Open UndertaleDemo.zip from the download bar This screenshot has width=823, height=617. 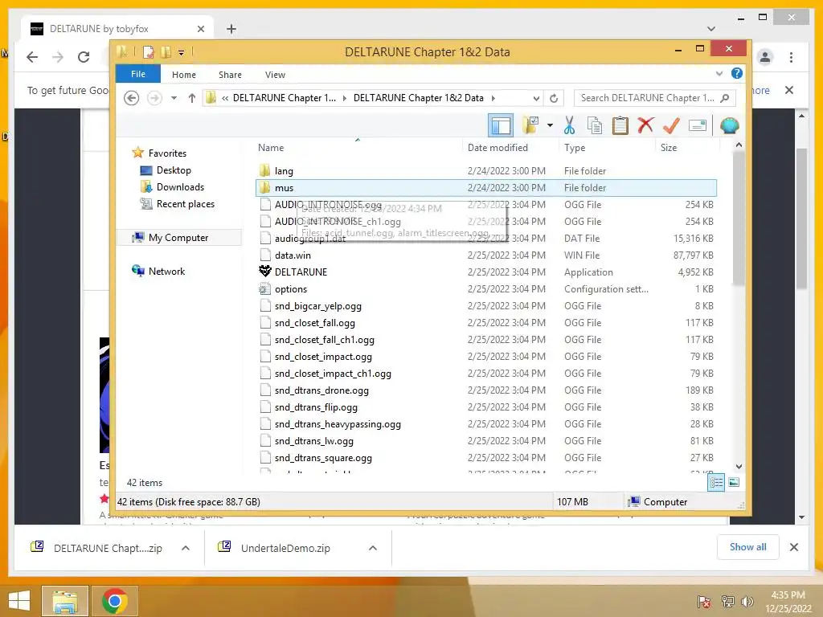click(x=285, y=548)
